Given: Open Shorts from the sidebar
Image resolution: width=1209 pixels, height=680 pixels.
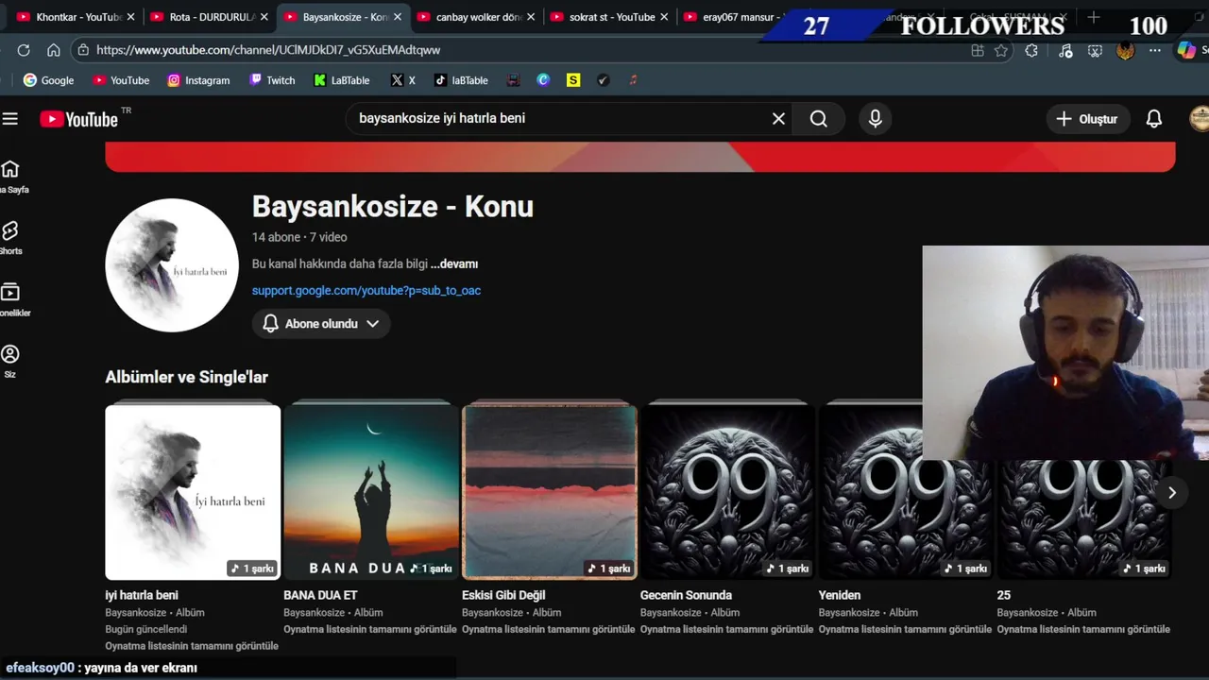Looking at the screenshot, I should 10,238.
